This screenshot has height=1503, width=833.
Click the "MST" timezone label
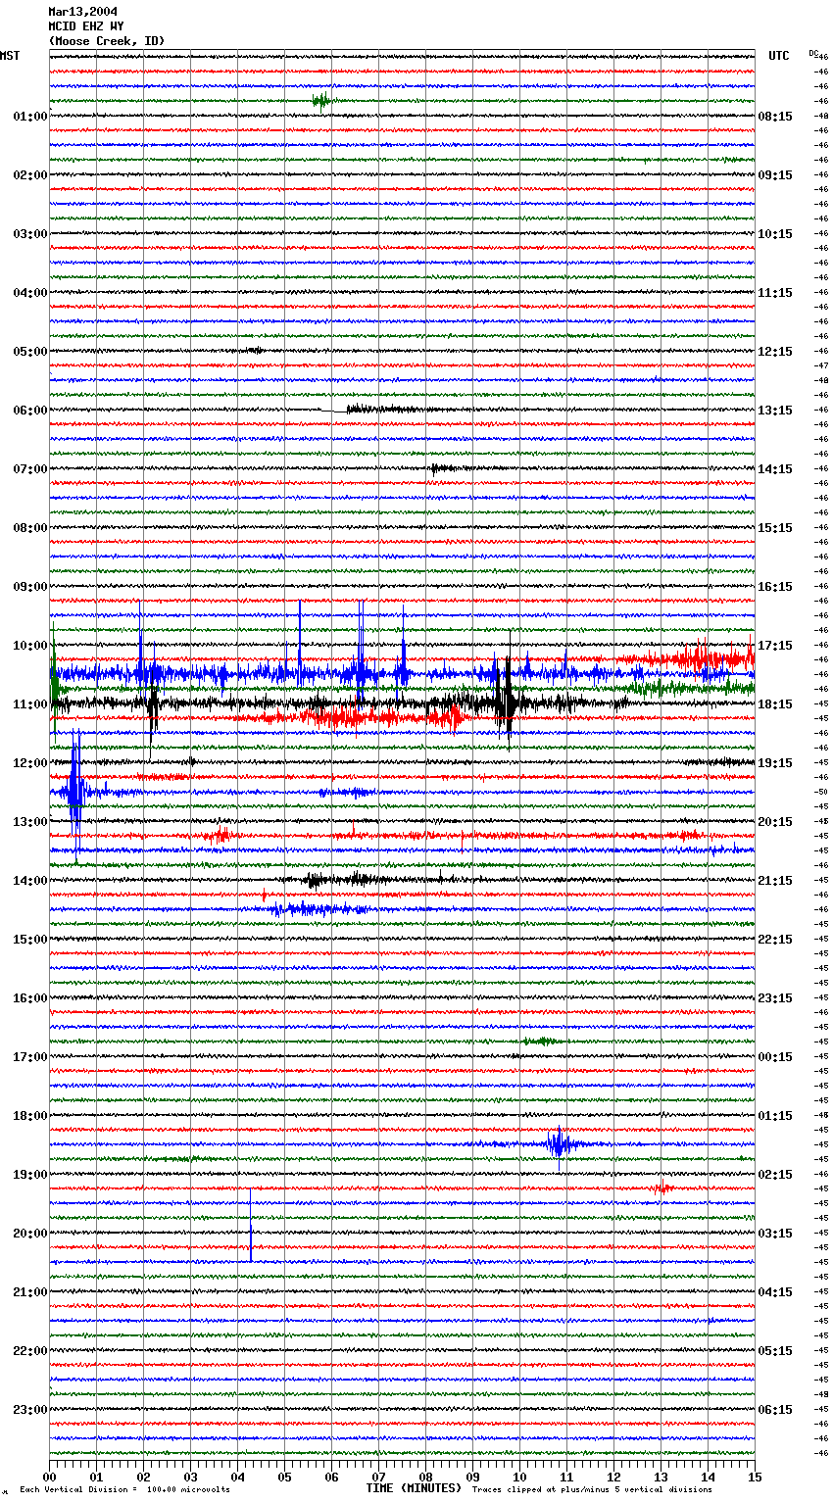click(10, 56)
